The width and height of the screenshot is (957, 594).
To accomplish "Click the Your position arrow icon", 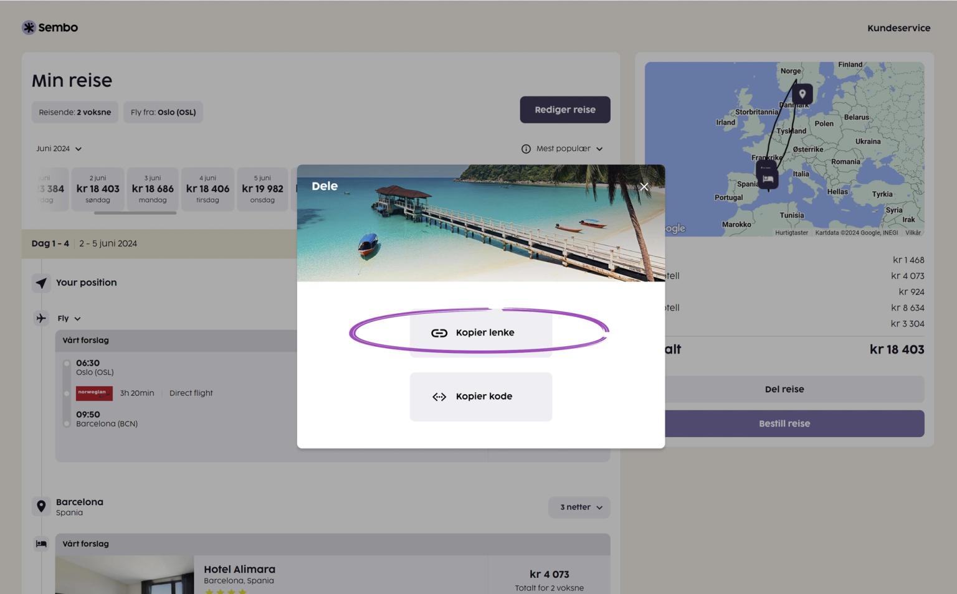I will point(41,283).
